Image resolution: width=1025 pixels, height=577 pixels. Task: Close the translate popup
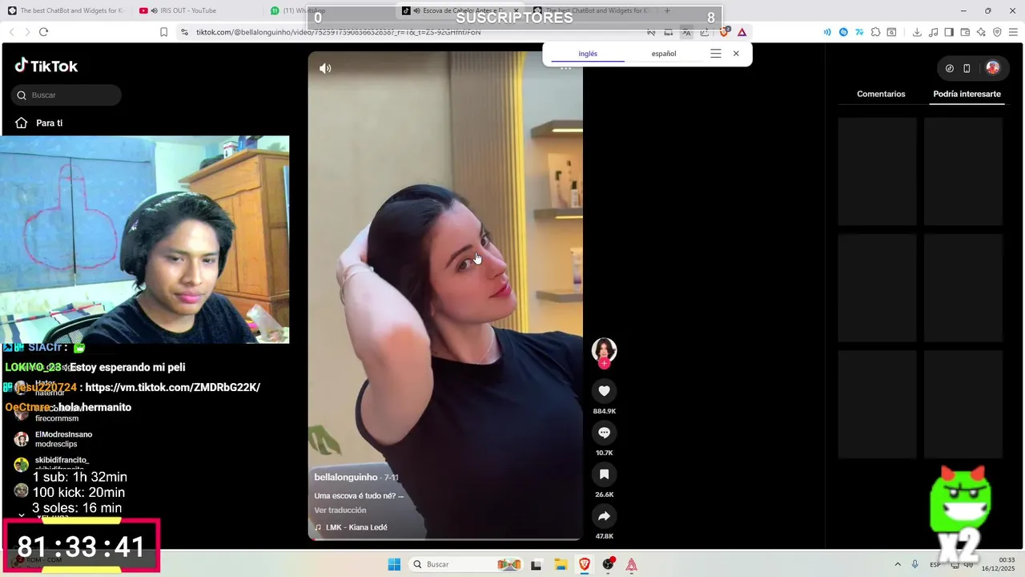click(736, 54)
